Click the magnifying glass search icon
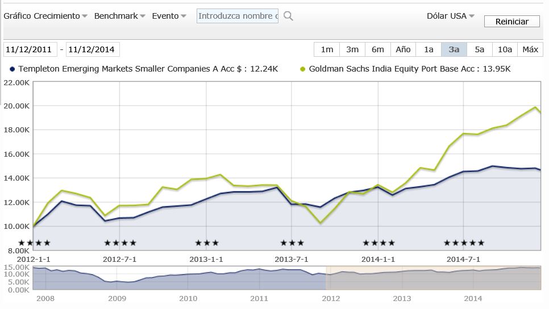The width and height of the screenshot is (549, 309). [288, 16]
